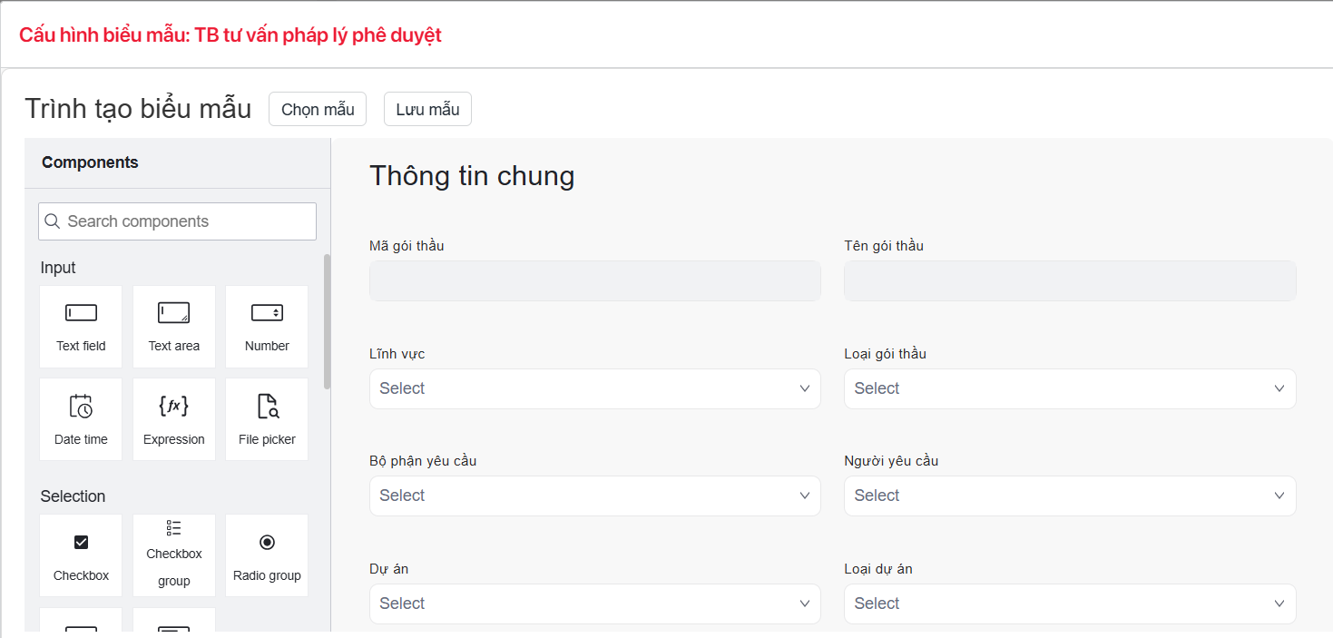Open the Dự án select box
The image size is (1333, 638).
[x=594, y=604]
